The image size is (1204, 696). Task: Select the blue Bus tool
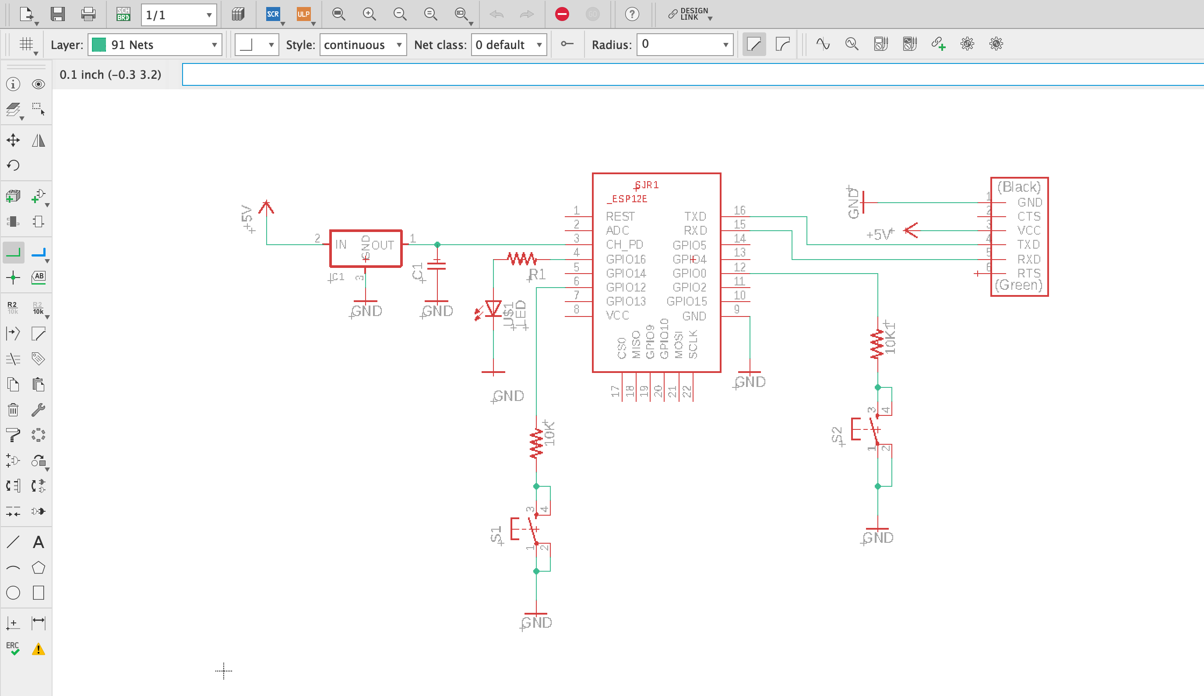coord(38,253)
